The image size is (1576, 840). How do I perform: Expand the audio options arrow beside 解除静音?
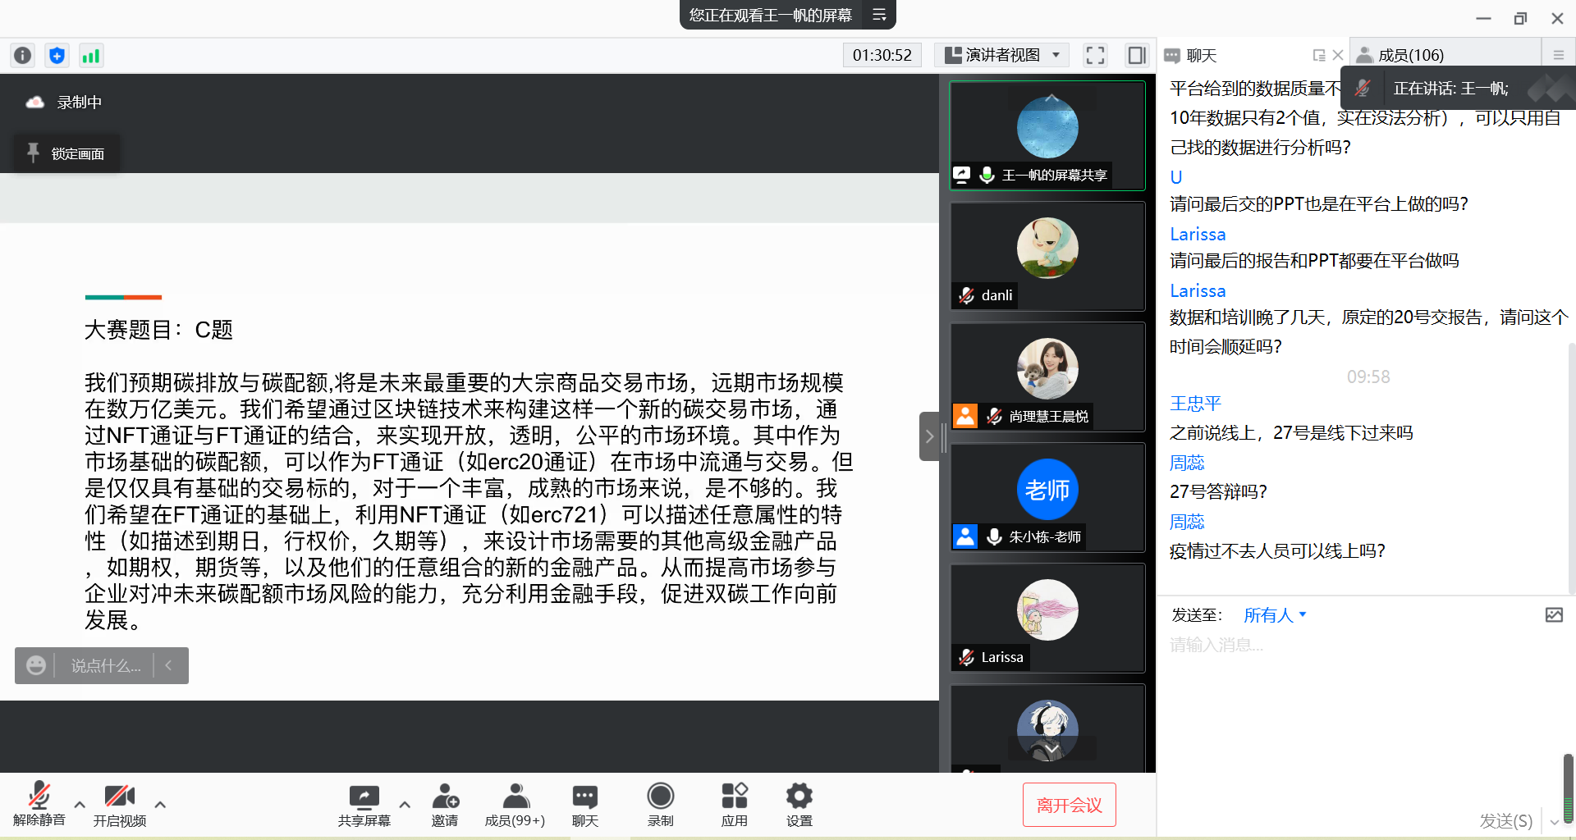[80, 805]
